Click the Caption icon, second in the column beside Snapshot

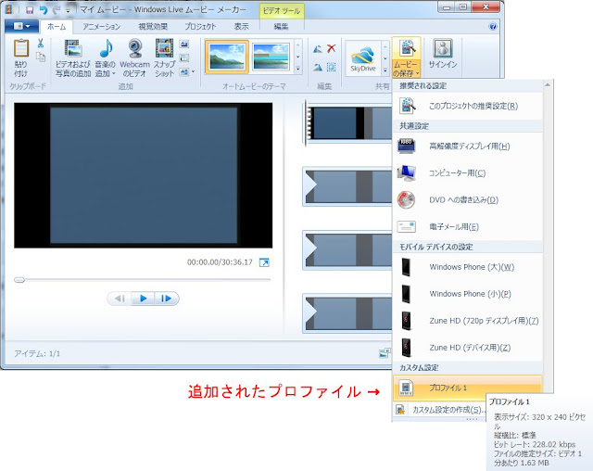tap(184, 57)
